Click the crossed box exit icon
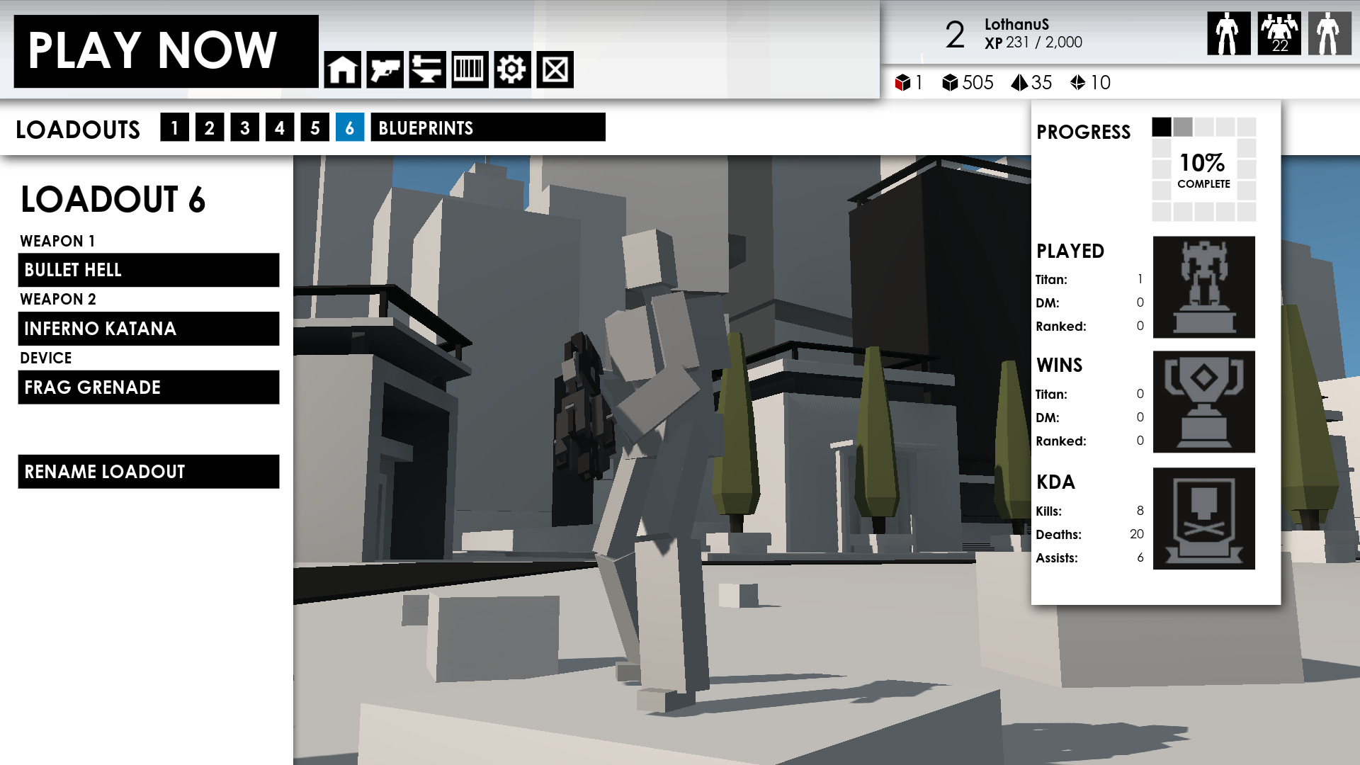1360x765 pixels. (555, 69)
